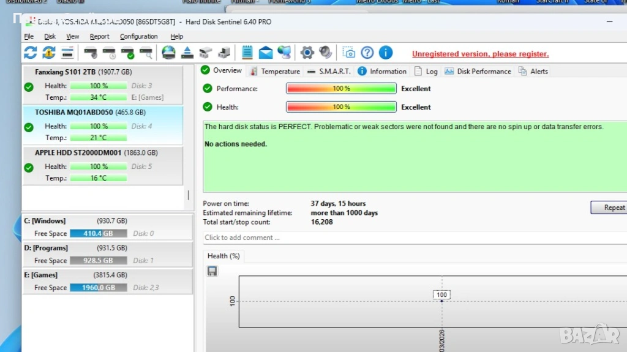Switch to the S.M.A.R.T. tab
This screenshot has width=627, height=352.
pos(329,71)
